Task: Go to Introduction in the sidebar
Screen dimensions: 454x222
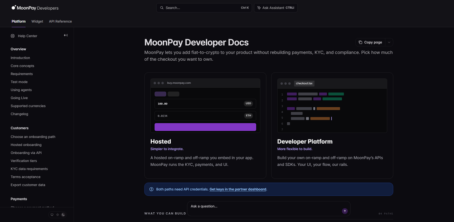Action: [x=20, y=58]
